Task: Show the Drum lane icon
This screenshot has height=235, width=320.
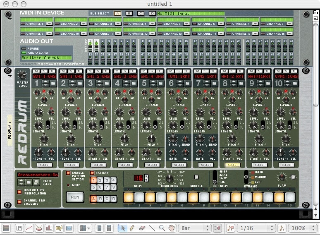Action: [x=39, y=228]
